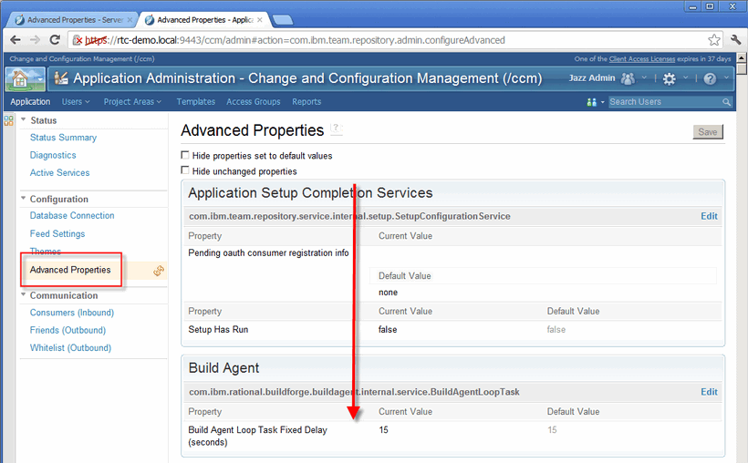Click the Jazz home icon
748x463 pixels.
20,78
